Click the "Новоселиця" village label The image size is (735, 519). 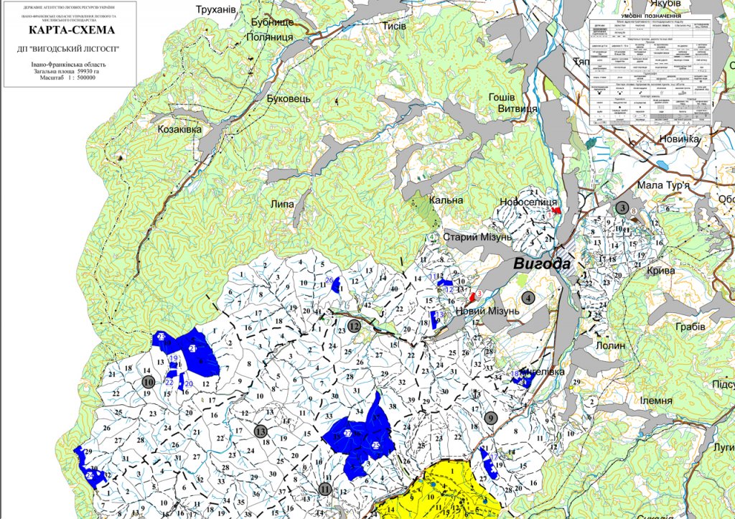[x=528, y=202]
